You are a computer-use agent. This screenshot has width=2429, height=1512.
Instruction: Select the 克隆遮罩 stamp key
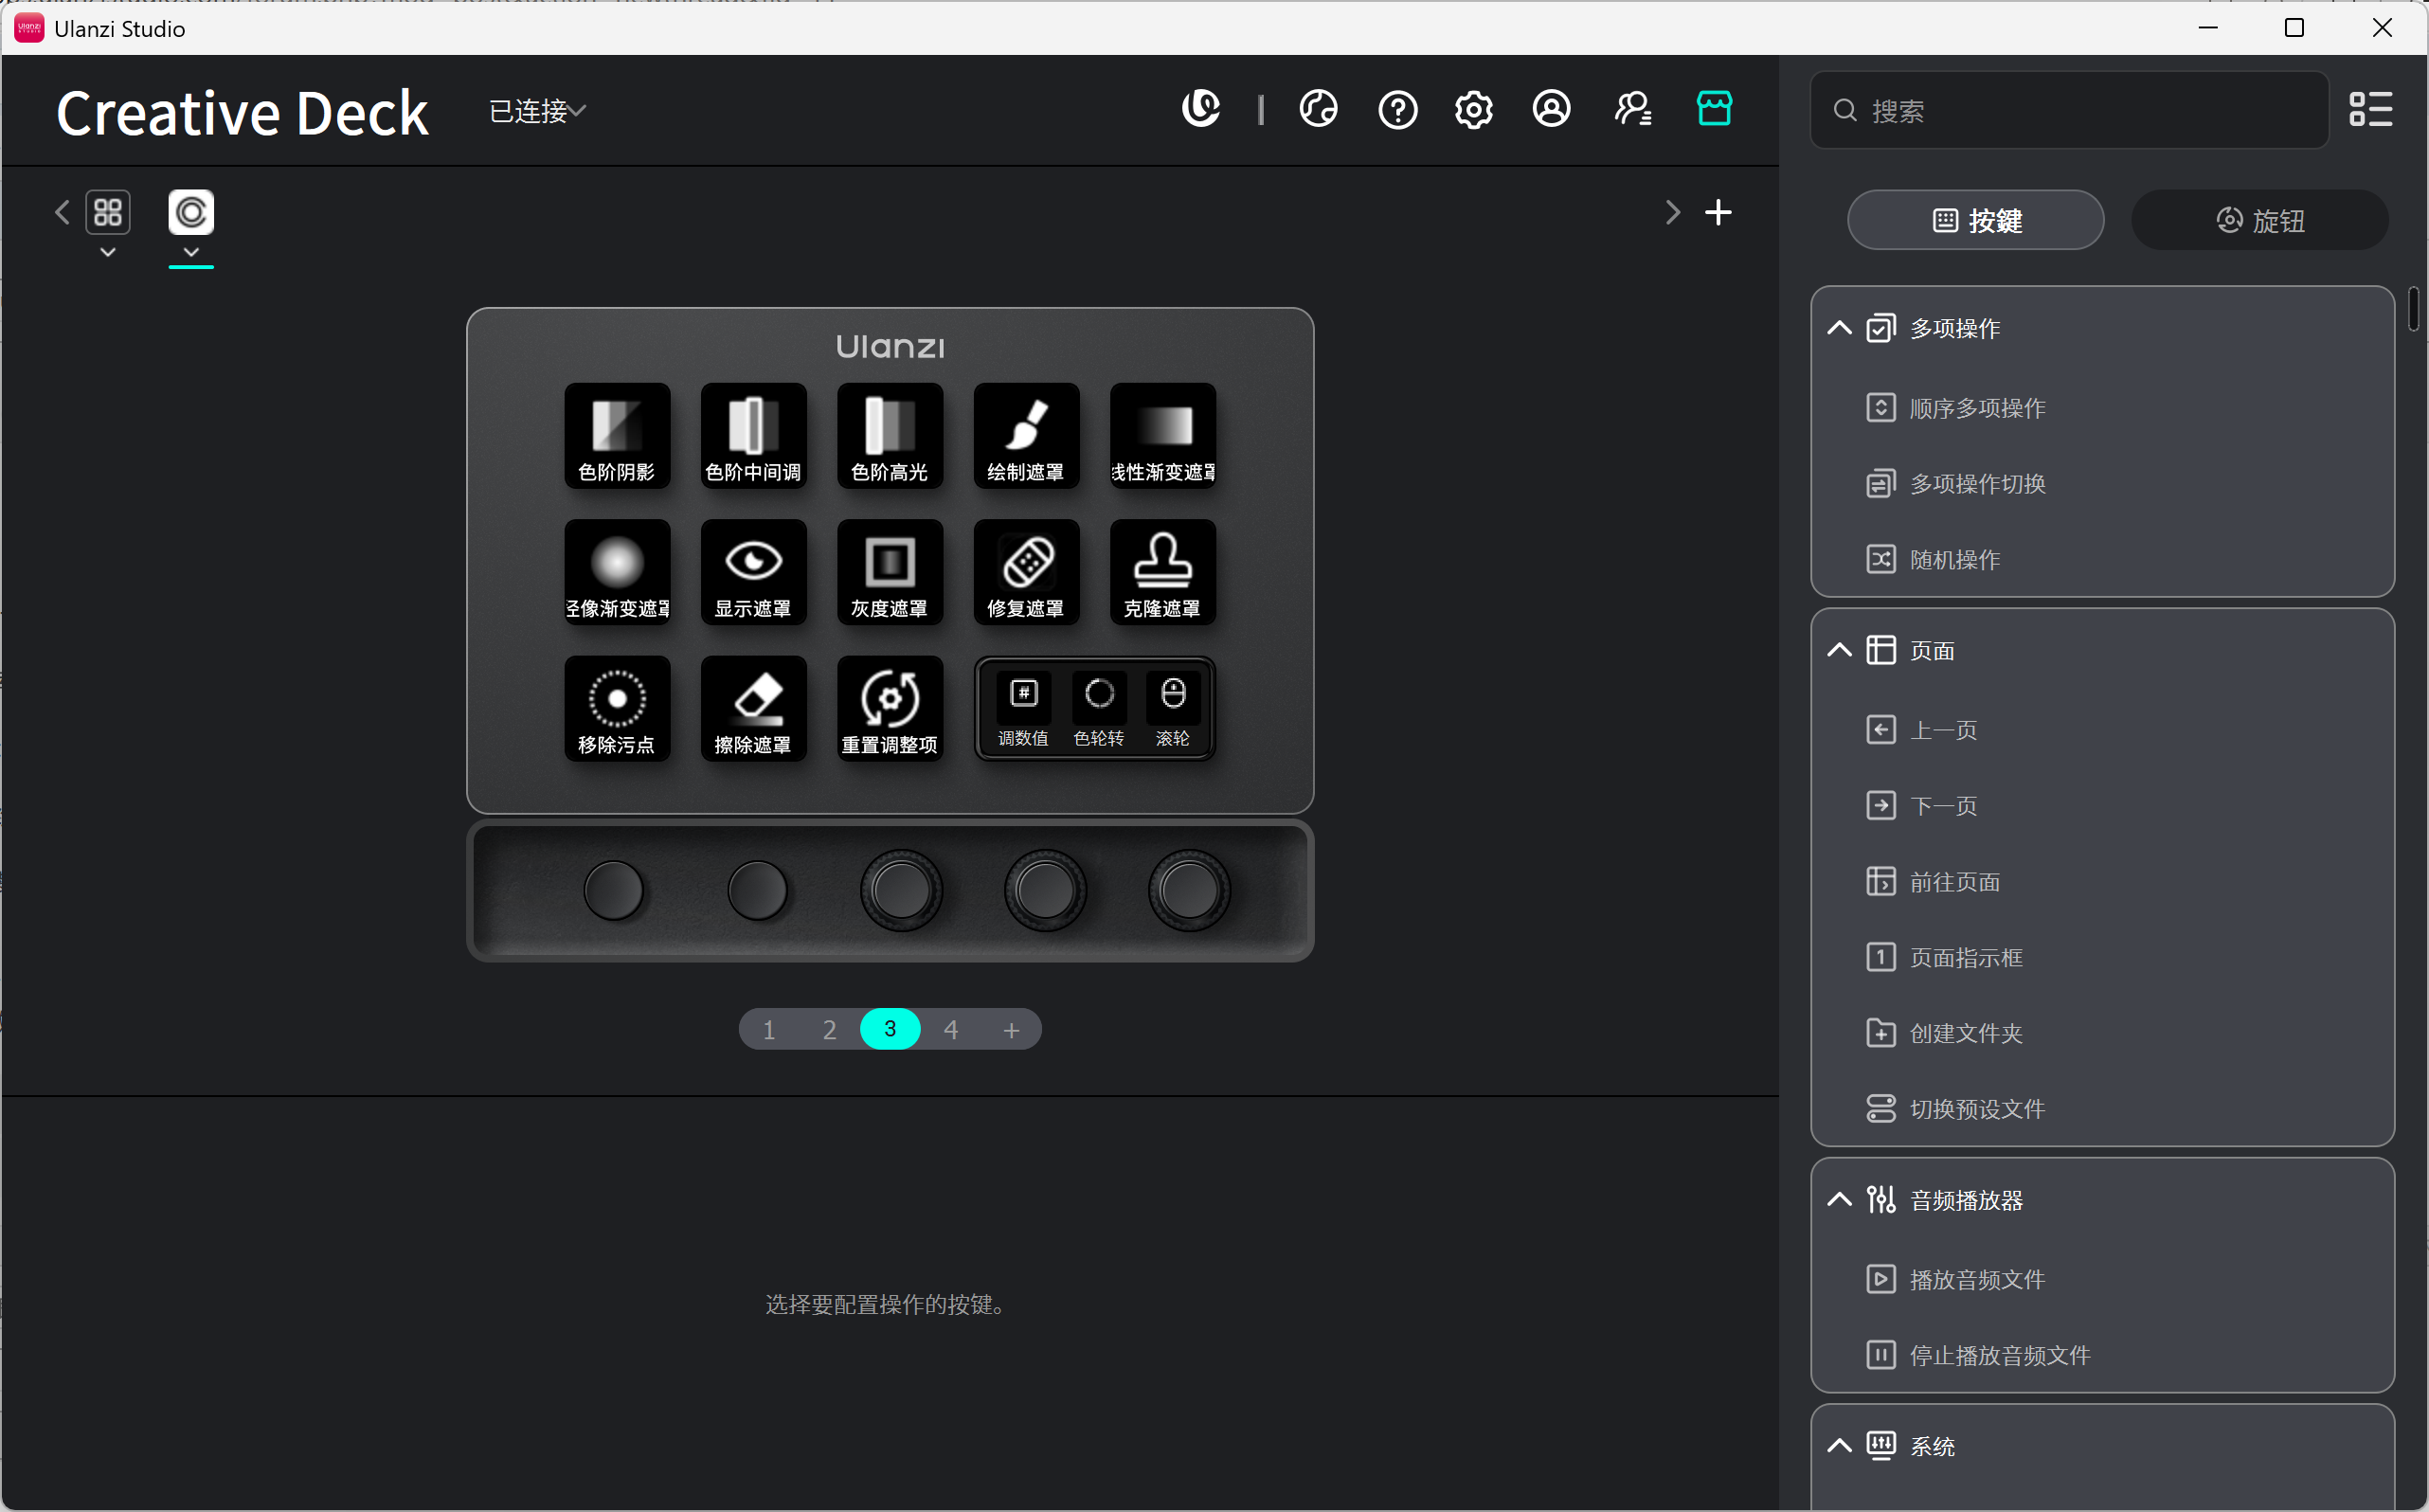pyautogui.click(x=1162, y=572)
